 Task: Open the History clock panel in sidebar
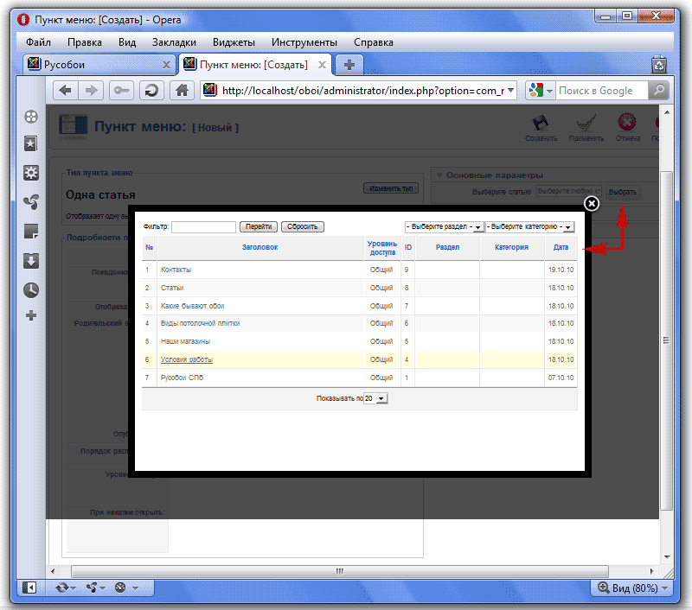coord(31,289)
